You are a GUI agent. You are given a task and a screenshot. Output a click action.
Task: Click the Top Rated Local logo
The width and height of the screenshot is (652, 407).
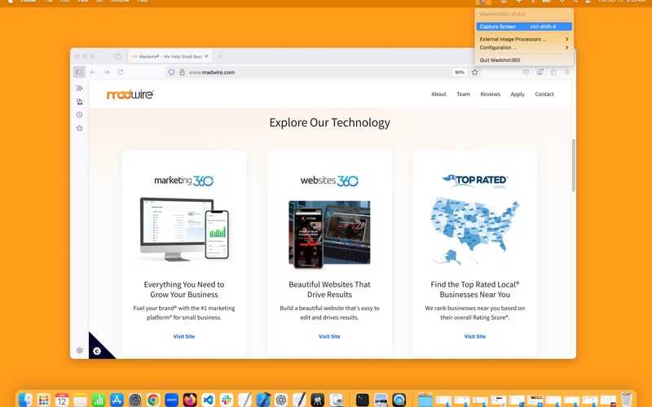click(x=475, y=181)
